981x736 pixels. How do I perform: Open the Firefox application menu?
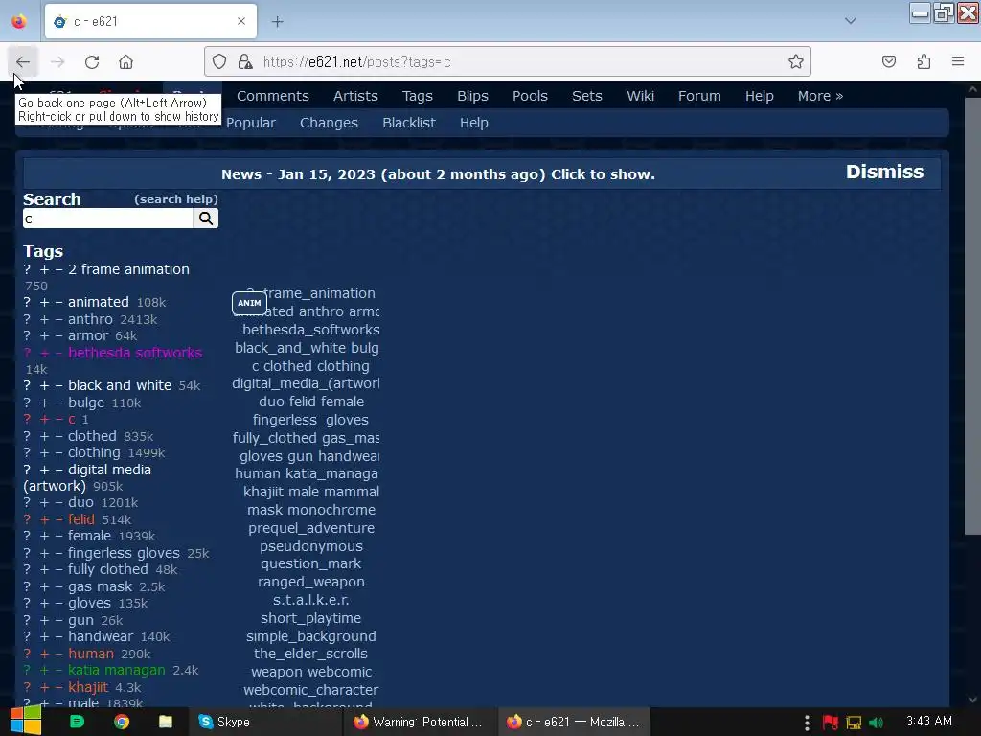[x=958, y=61]
